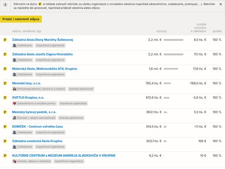Click ranking icon beside Mestské lesy, s.r.o.
This screenshot has width=225, height=169.
click(5, 83)
